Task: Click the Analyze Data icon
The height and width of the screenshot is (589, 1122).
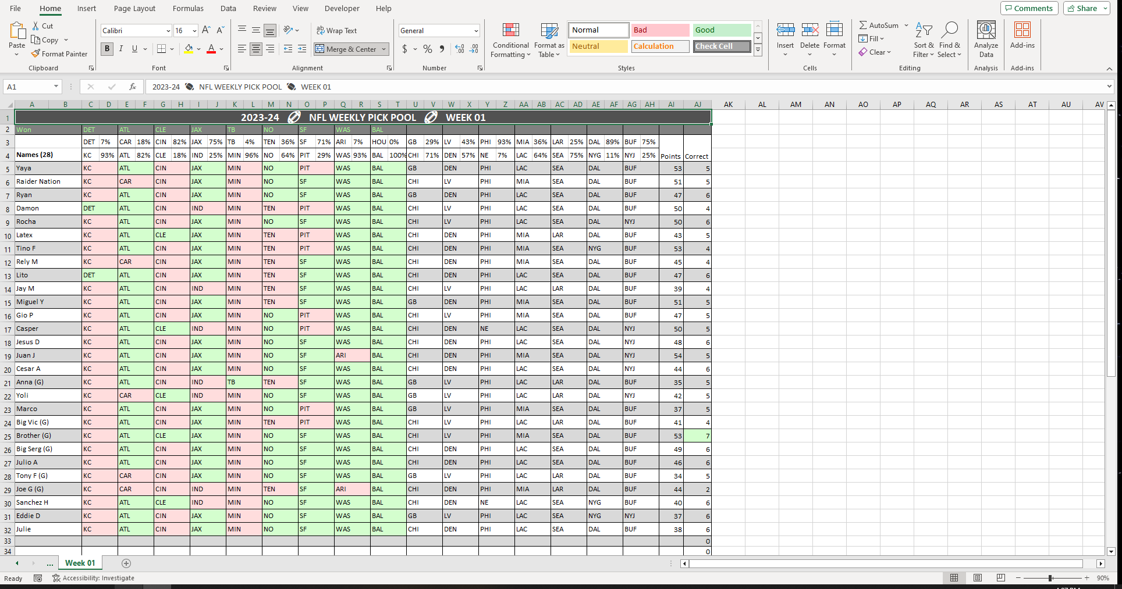Action: click(986, 30)
